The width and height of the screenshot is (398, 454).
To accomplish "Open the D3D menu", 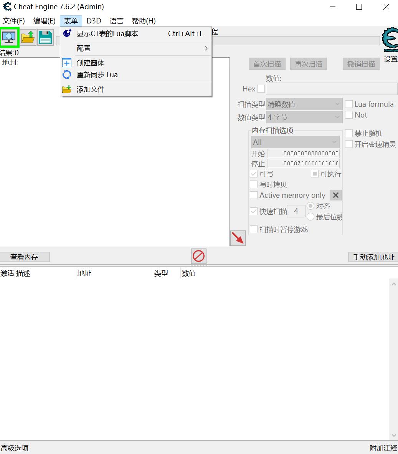I will [x=94, y=21].
